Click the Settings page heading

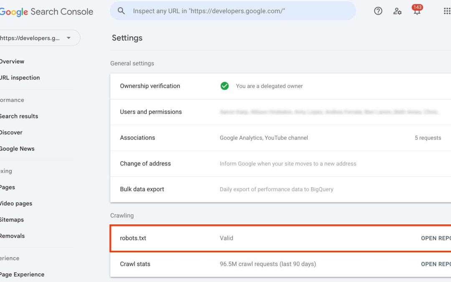pyautogui.click(x=127, y=38)
